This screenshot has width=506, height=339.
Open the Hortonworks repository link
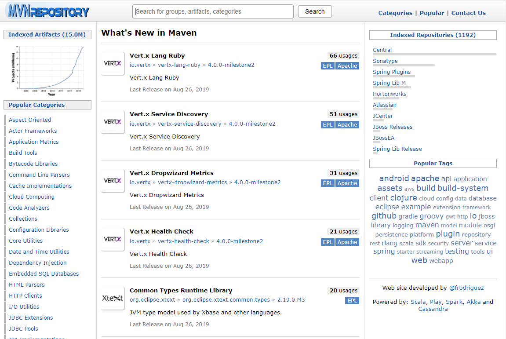(390, 94)
